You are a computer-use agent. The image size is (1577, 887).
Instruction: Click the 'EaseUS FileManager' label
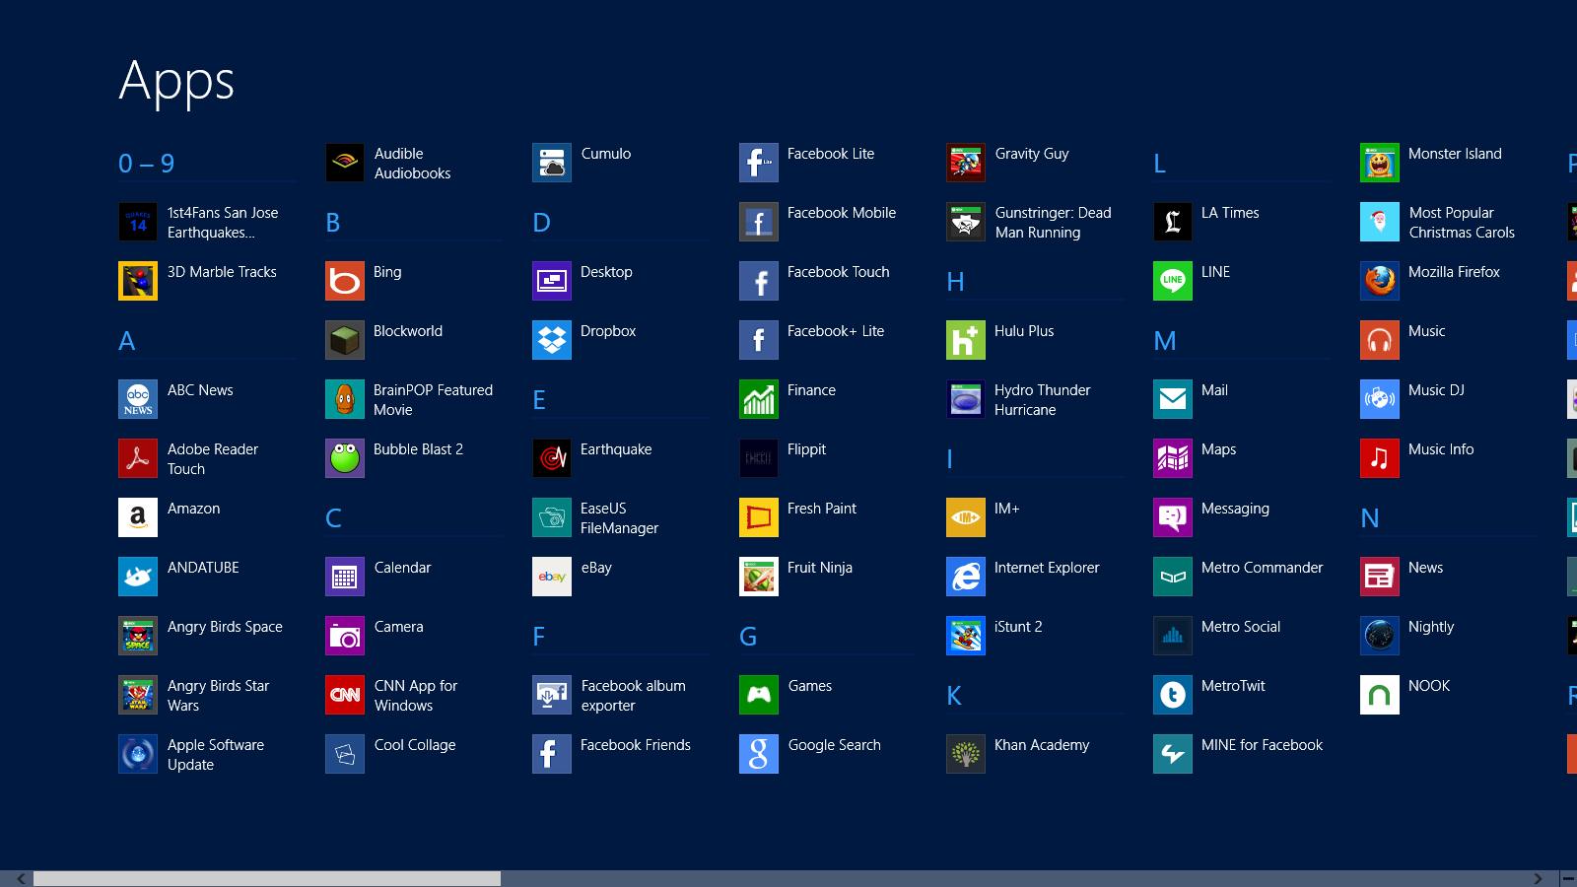point(619,518)
